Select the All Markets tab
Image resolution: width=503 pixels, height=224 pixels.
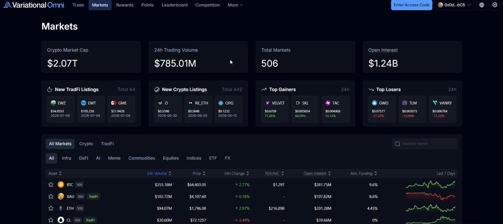[x=60, y=144]
